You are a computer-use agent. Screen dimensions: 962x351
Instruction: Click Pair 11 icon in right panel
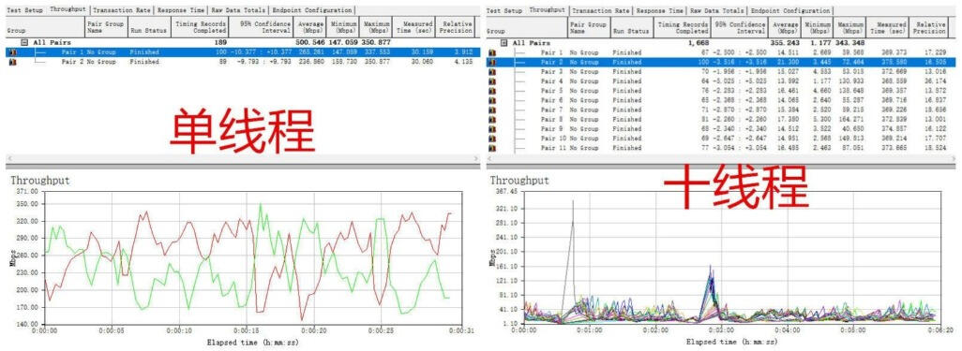pos(491,148)
